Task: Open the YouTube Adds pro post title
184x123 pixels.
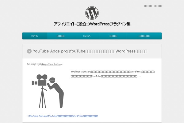Action: click(90, 51)
